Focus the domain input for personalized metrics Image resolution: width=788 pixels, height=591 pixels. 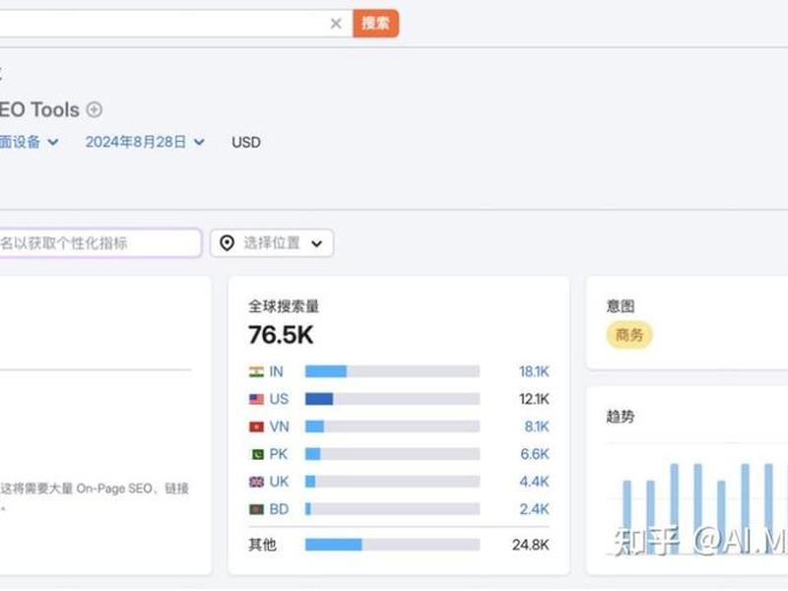tap(100, 243)
